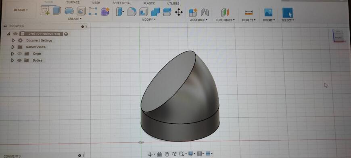
Task: Switch to the PLASTIC tab
Action: 149,3
